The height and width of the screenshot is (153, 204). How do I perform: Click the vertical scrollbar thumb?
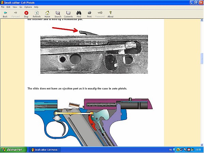202,58
